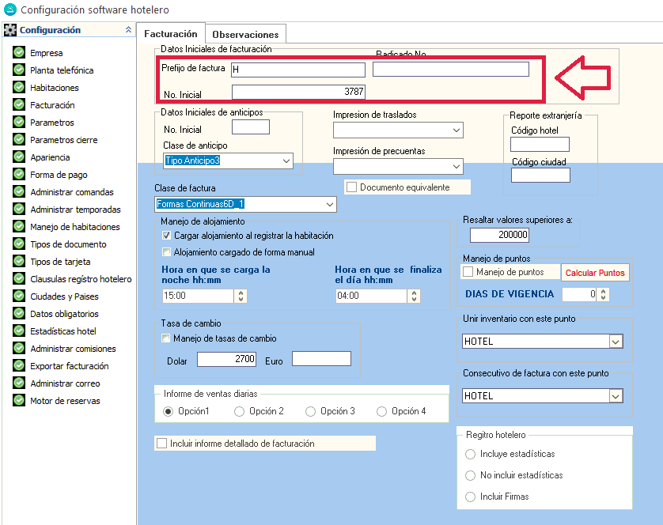Click the green check icon beside Estadísticas hotel
Image resolution: width=663 pixels, height=525 pixels.
[19, 331]
